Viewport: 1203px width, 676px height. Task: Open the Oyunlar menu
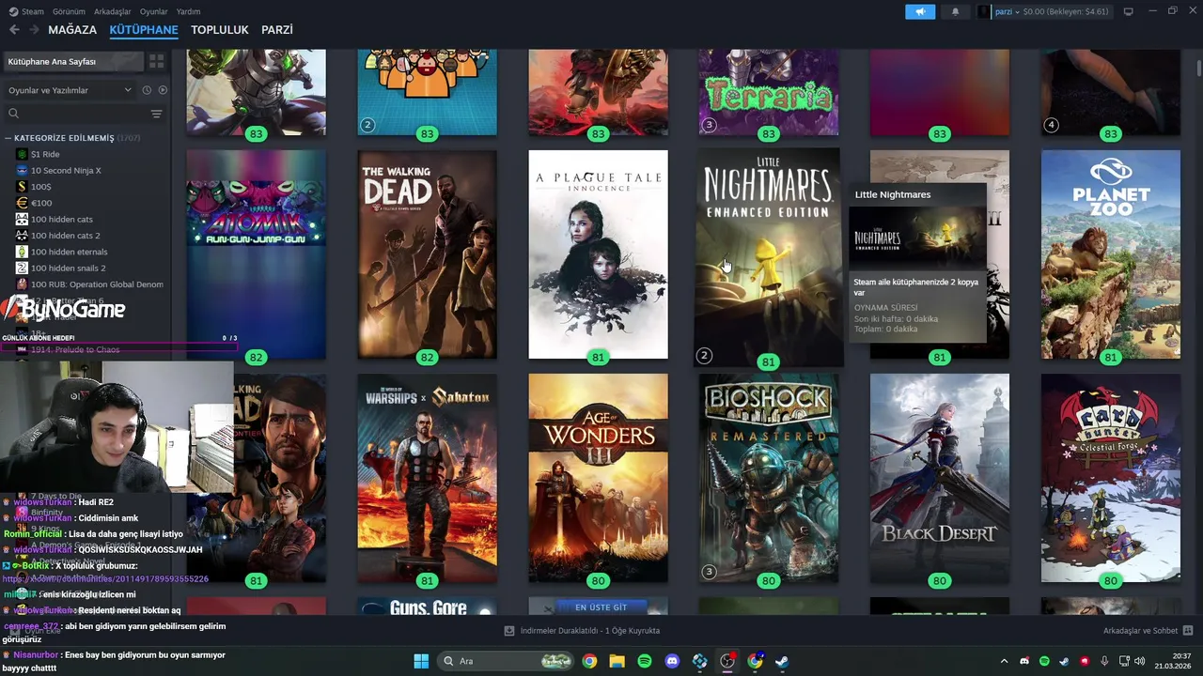154,11
